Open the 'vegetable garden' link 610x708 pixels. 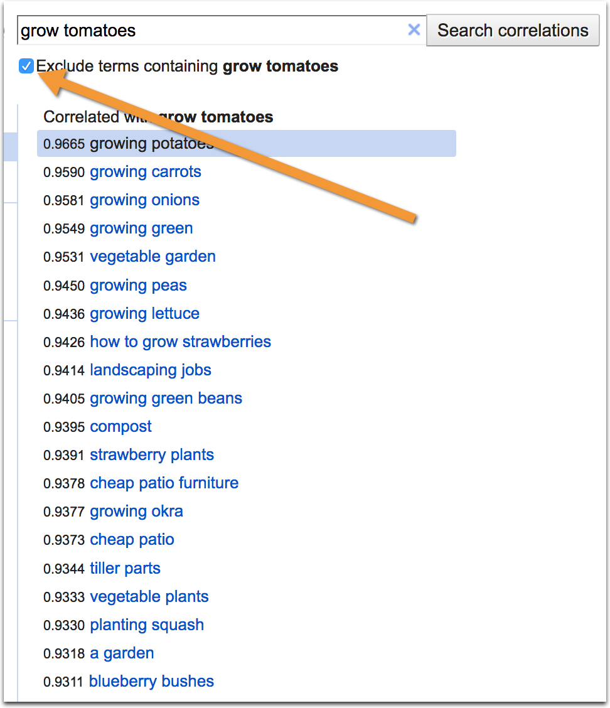[152, 256]
